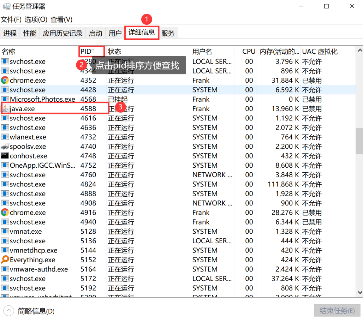The image size is (363, 322).
Task: Click 已挂起 status of Microsoft.Photos.exe
Action: pyautogui.click(x=118, y=99)
